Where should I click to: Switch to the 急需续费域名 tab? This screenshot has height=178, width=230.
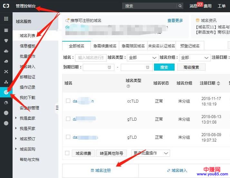click(105, 46)
